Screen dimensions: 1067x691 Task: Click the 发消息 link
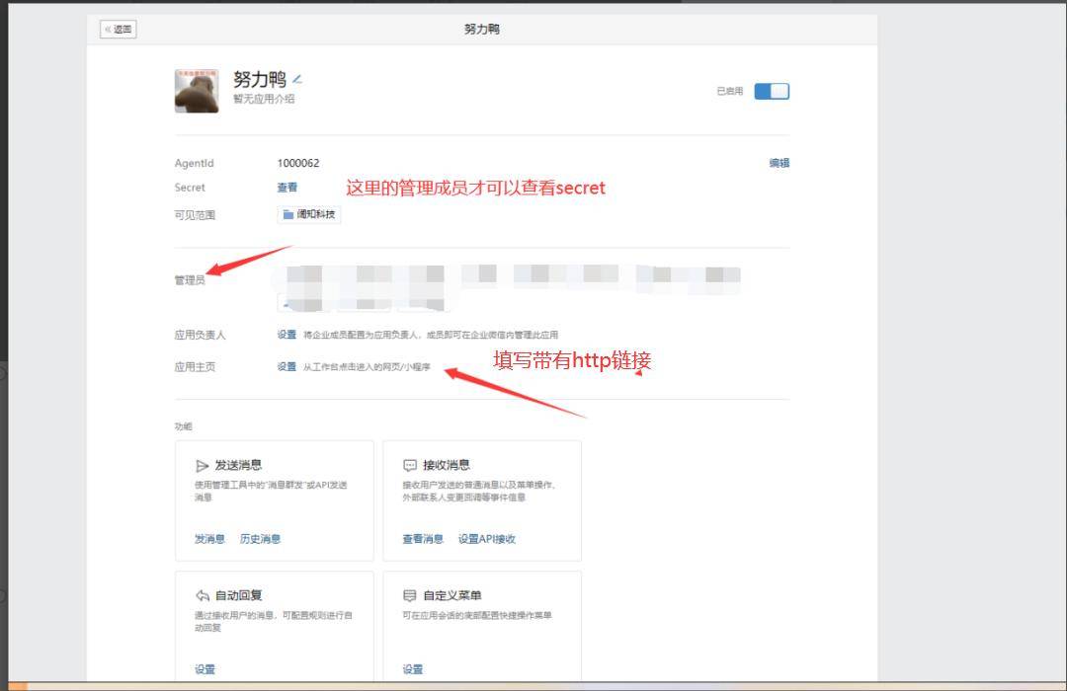click(x=209, y=539)
